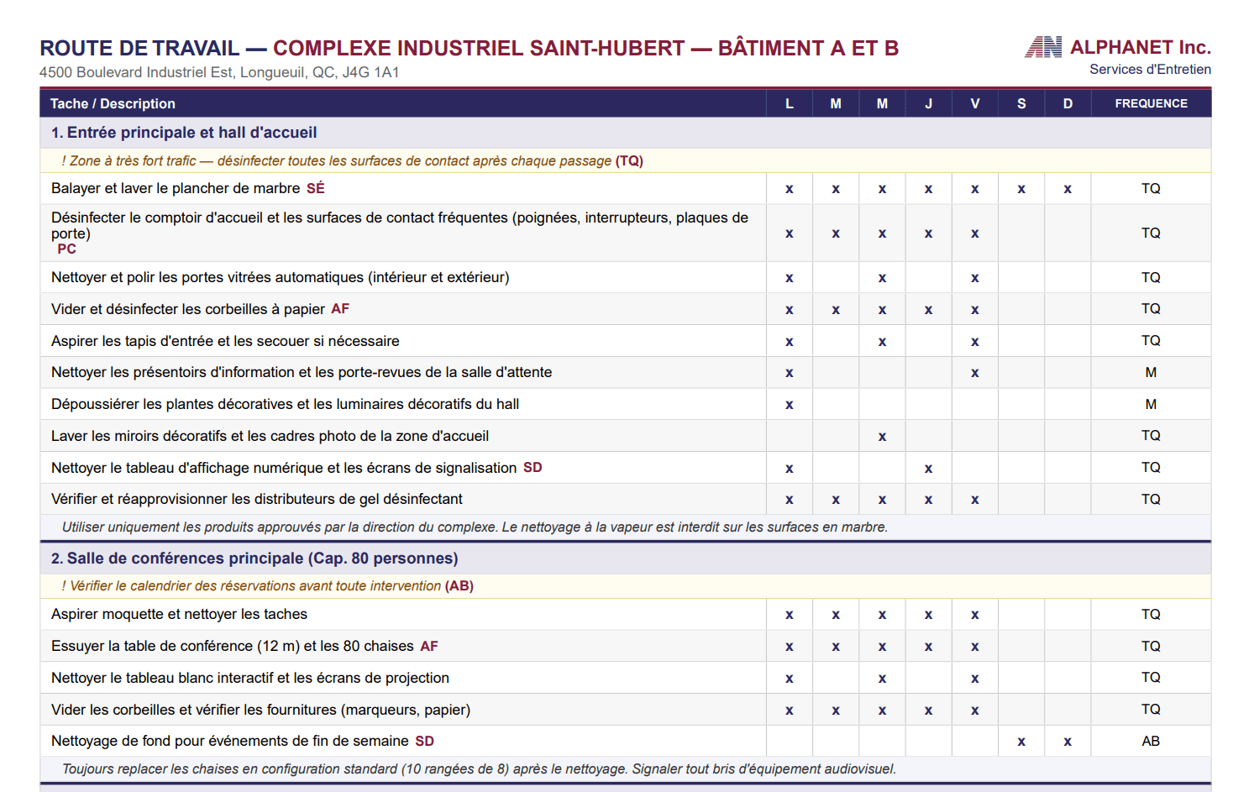This screenshot has width=1254, height=792.
Task: Click the SD tag on Nettoyage de fond row
Action: click(425, 741)
